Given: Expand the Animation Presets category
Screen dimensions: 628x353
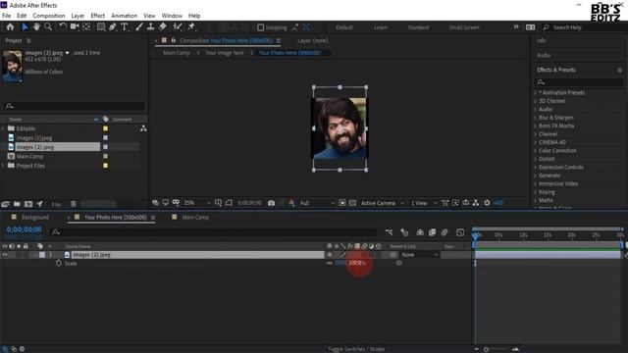Looking at the screenshot, I should click(536, 92).
